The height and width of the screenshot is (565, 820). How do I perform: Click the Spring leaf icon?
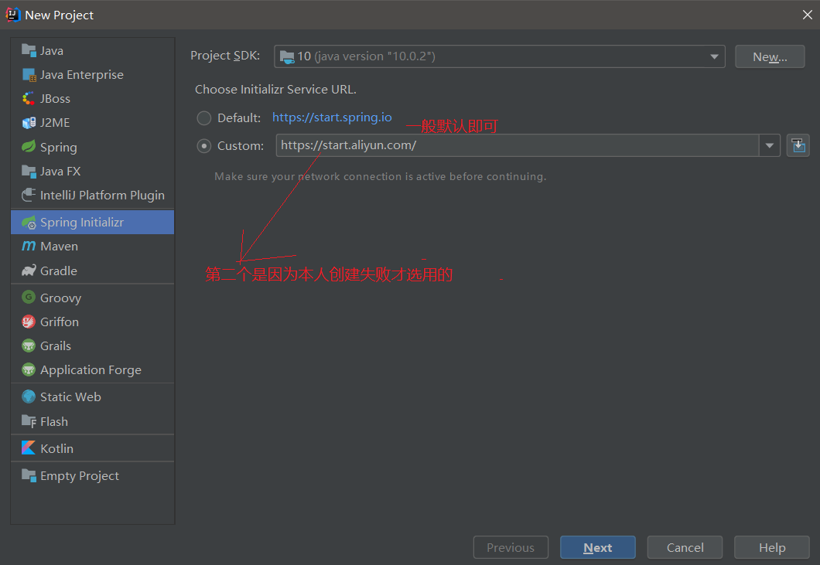29,147
